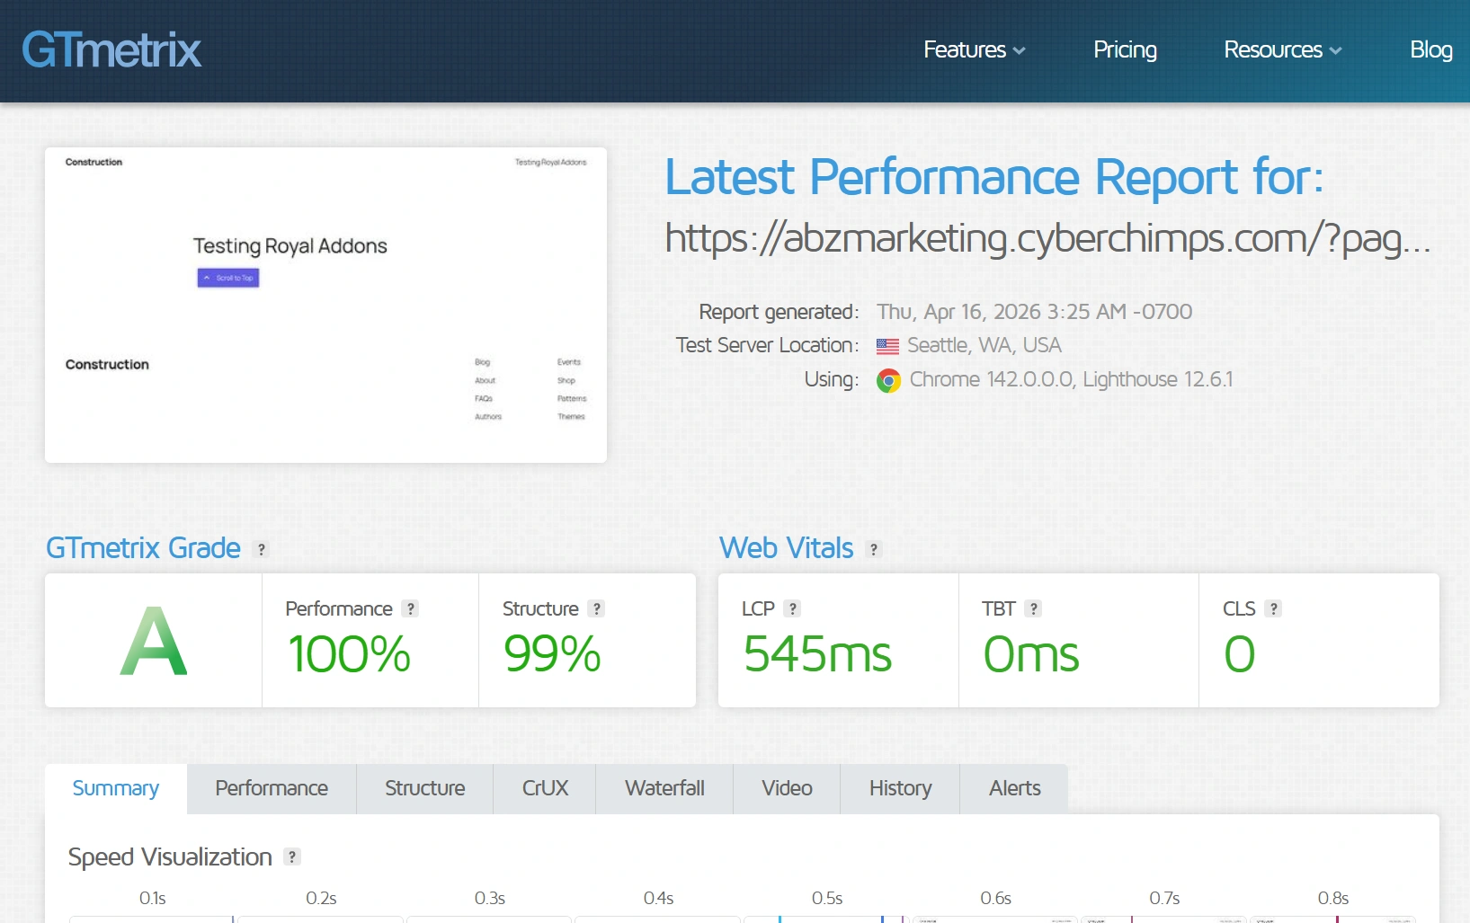Viewport: 1470px width, 923px height.
Task: Click the GTmetrix logo
Action: click(111, 50)
